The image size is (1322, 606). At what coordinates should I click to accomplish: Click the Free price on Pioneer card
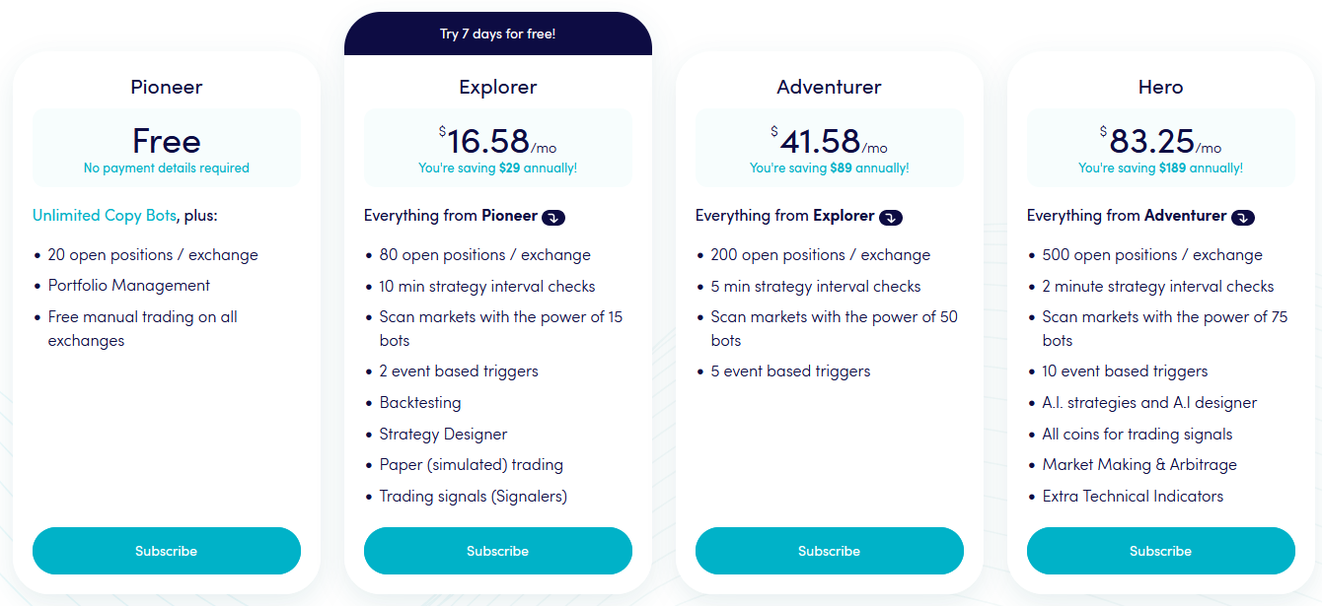point(166,140)
